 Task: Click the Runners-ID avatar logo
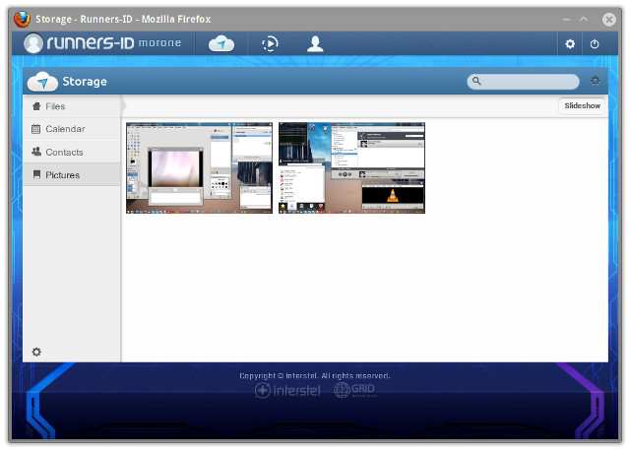tap(34, 43)
